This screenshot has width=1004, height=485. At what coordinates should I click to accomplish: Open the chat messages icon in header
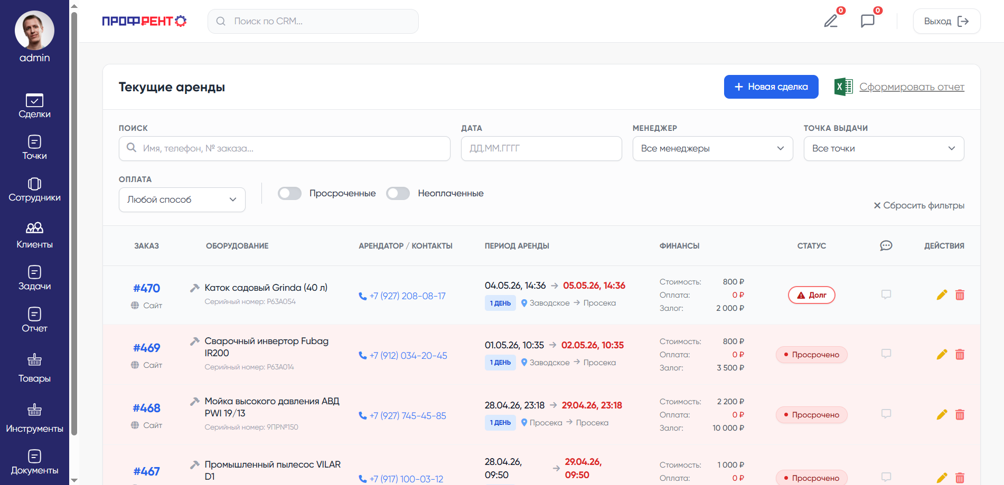(868, 21)
